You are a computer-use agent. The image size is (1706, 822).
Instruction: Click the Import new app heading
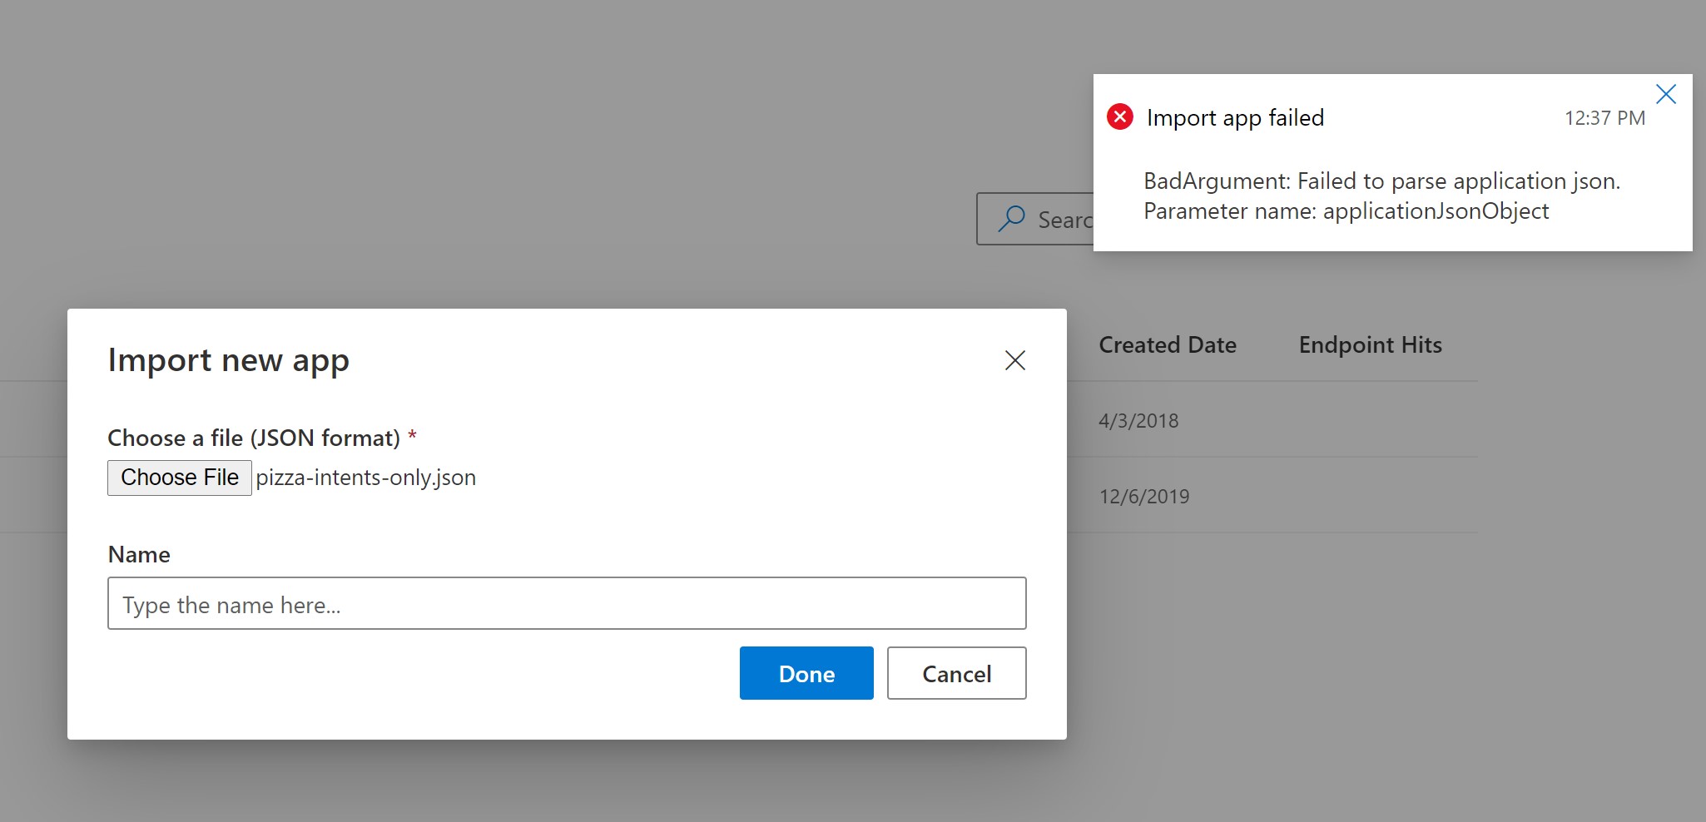click(228, 360)
